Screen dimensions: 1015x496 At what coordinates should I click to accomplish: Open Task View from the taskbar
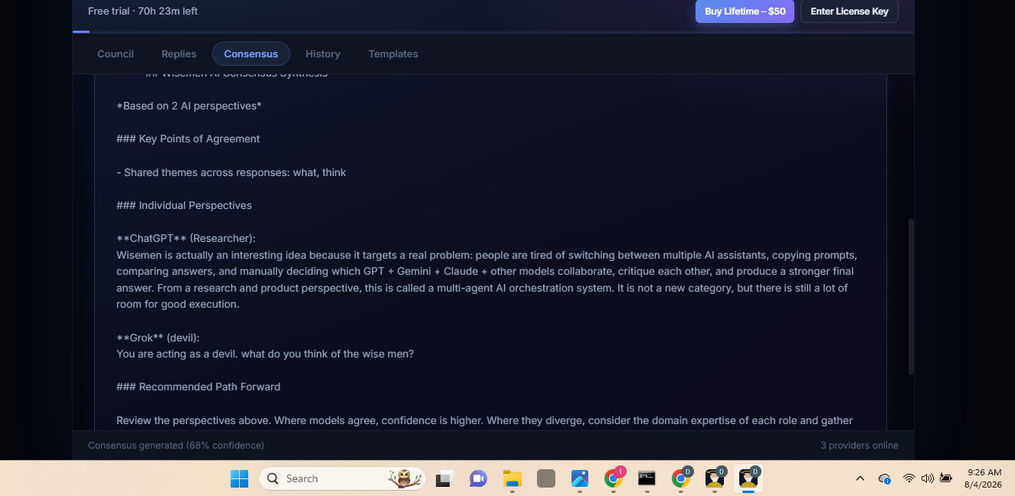444,478
